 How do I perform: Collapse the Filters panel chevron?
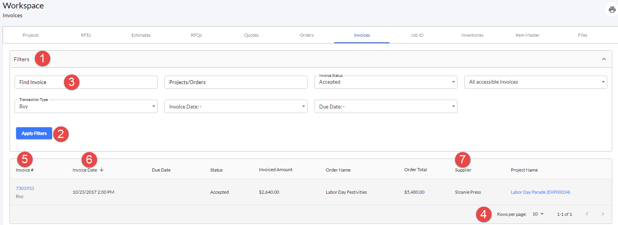click(x=604, y=59)
